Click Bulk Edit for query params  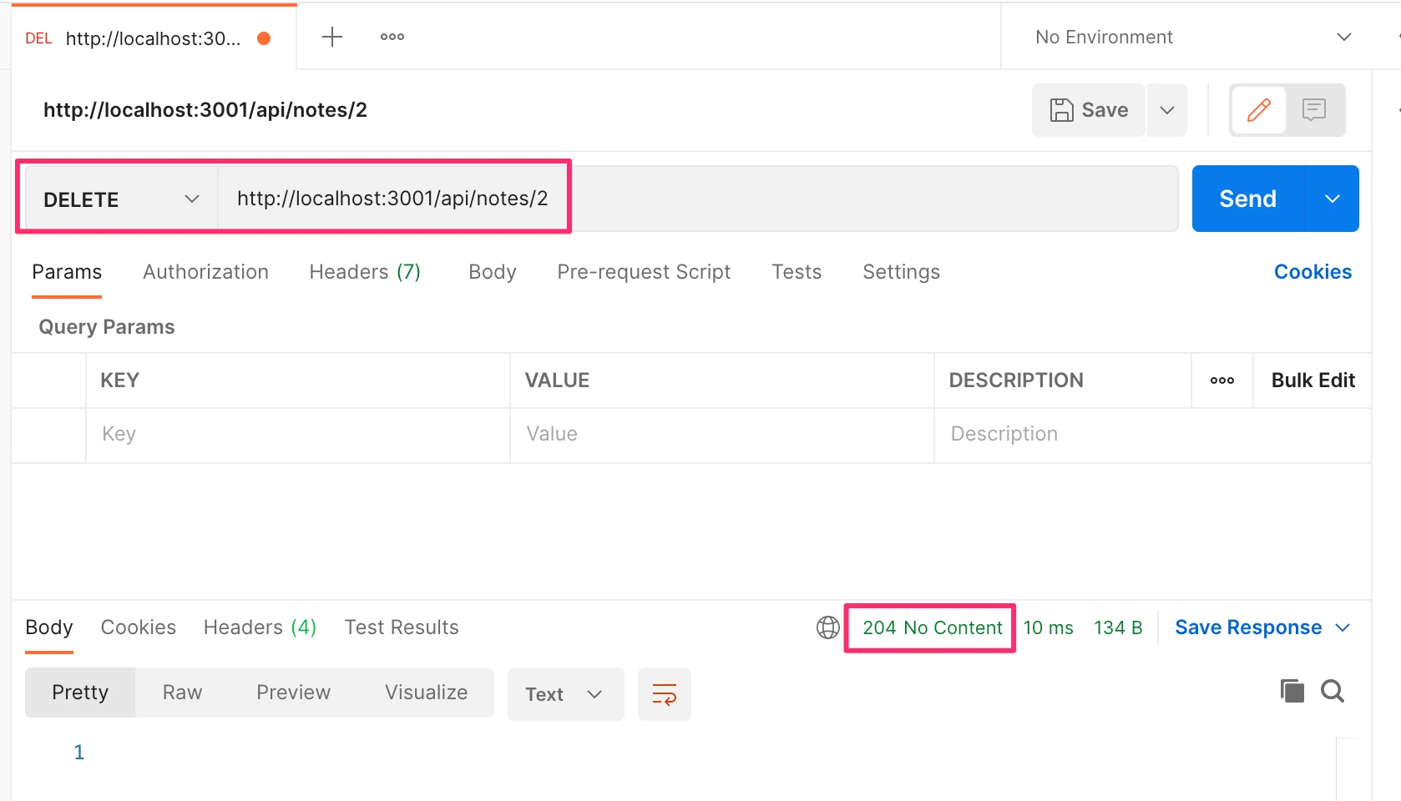click(x=1312, y=380)
